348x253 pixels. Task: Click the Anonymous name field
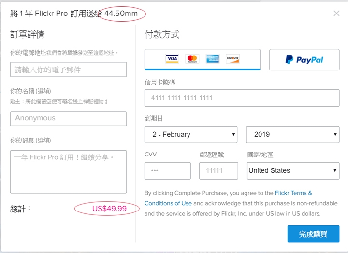pos(68,118)
